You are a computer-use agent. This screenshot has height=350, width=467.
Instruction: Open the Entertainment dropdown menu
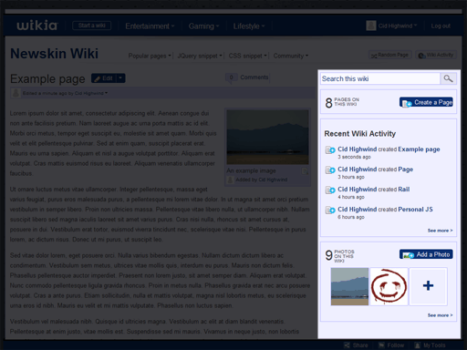(x=150, y=26)
